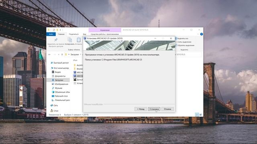Select the first ARCHI… installer file

click(x=78, y=72)
